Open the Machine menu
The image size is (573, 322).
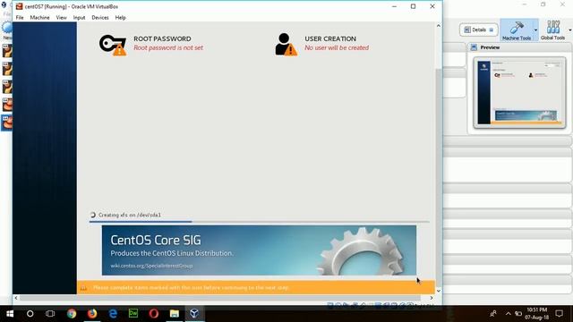click(x=39, y=18)
